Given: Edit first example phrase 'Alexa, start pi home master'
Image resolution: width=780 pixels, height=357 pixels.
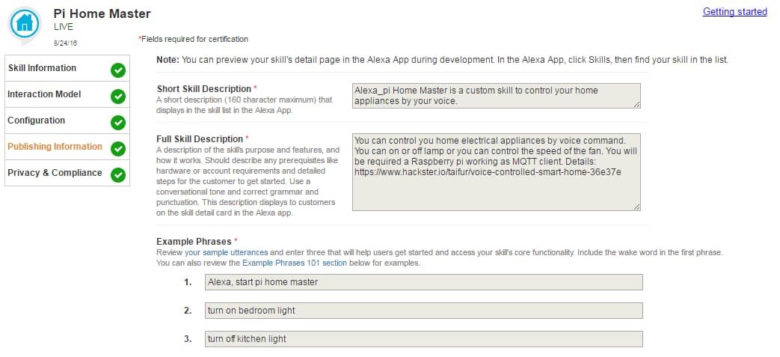Looking at the screenshot, I should [x=423, y=282].
